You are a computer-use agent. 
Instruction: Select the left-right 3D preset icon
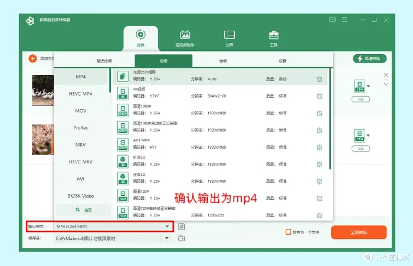[x=123, y=178]
